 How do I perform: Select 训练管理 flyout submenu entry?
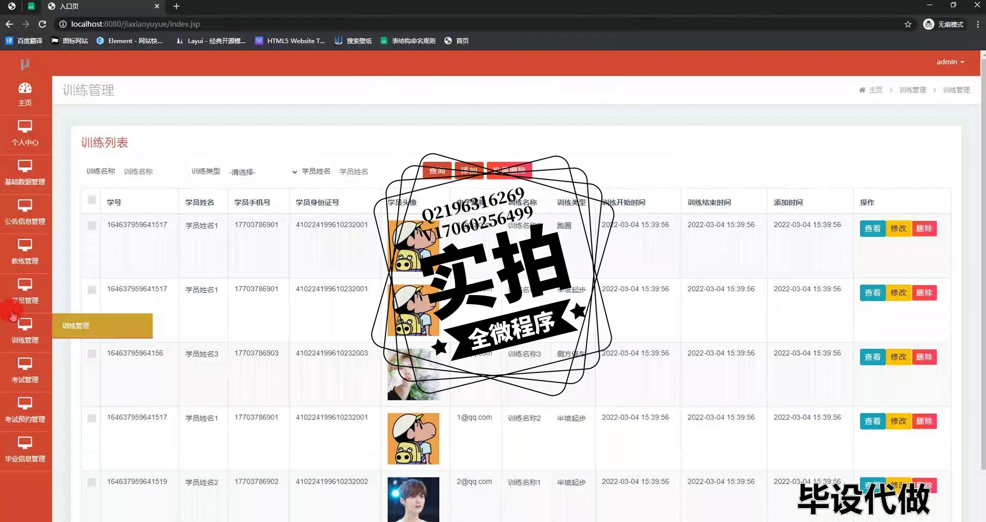[x=102, y=326]
